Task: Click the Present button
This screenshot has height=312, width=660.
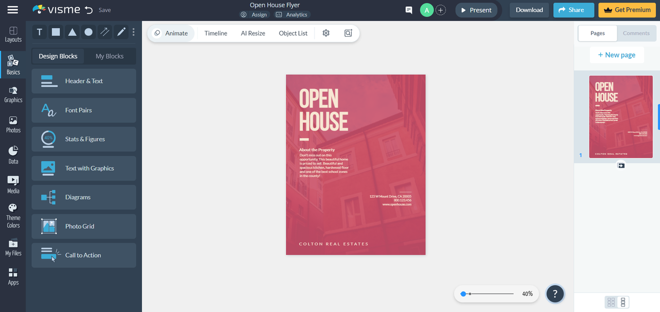Action: (x=476, y=10)
